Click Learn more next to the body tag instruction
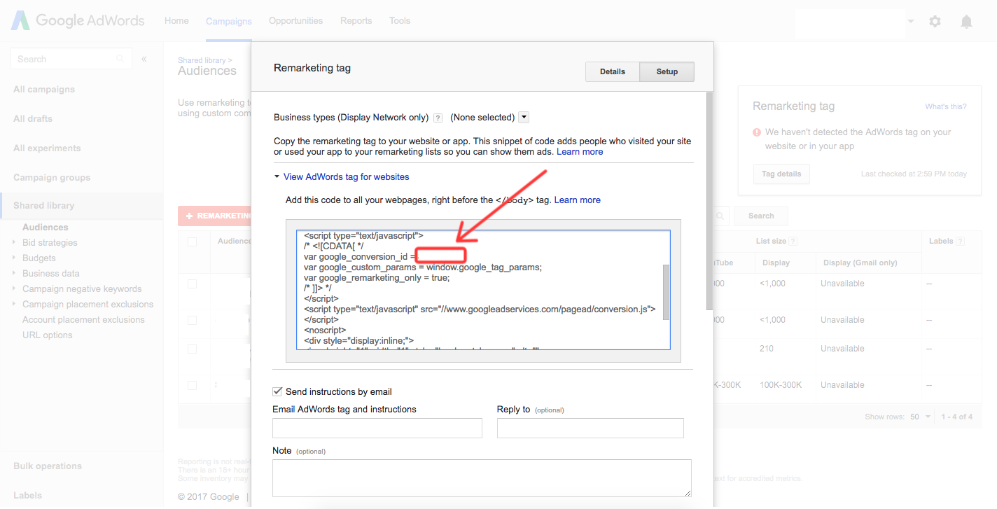This screenshot has width=997, height=509. coord(578,200)
